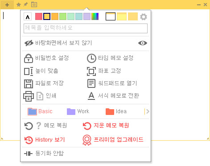Click the star favorite icon in title bar
The width and height of the screenshot is (210, 166).
click(x=19, y=4)
